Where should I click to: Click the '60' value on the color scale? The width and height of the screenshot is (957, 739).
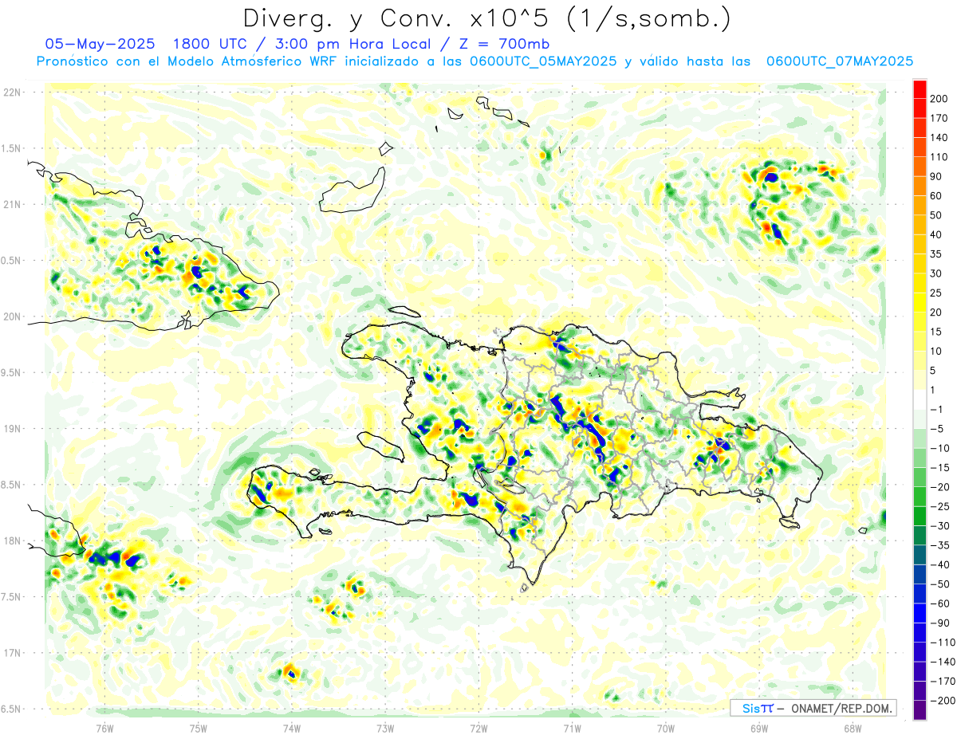937,195
